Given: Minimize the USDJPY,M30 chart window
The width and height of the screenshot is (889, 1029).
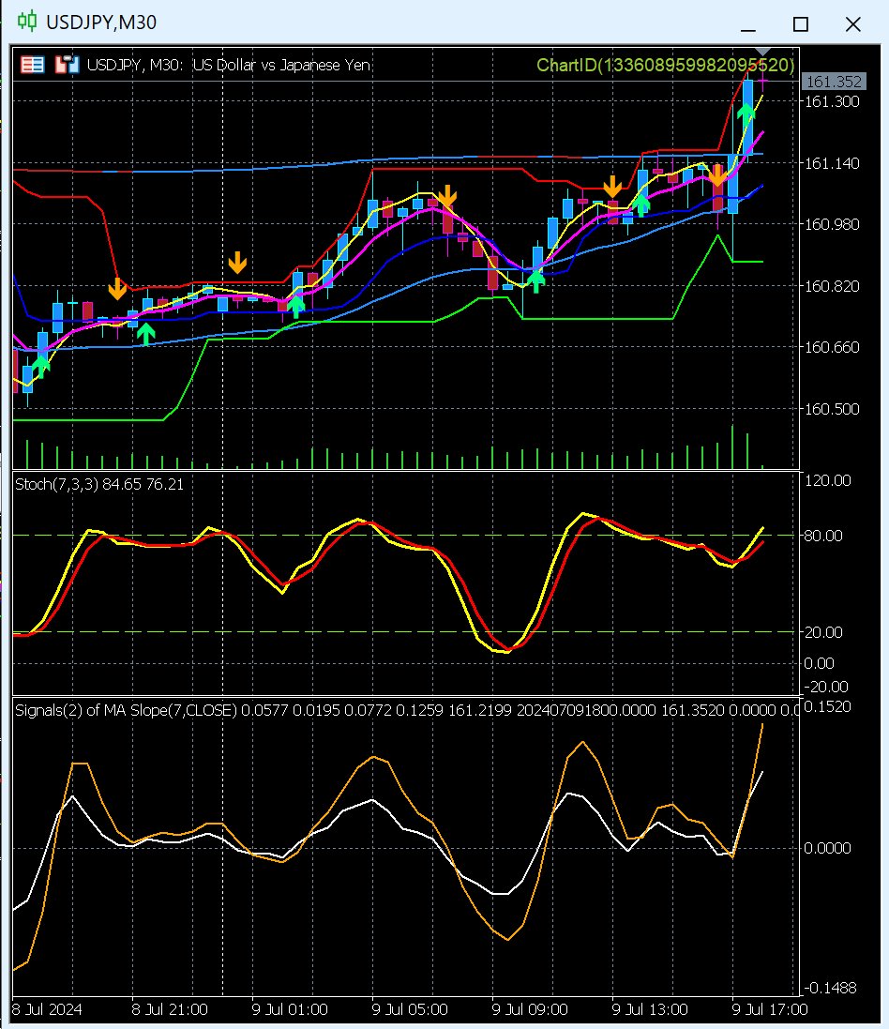Looking at the screenshot, I should (748, 29).
